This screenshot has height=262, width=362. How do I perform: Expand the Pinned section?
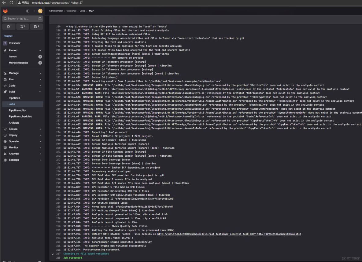[x=13, y=50]
